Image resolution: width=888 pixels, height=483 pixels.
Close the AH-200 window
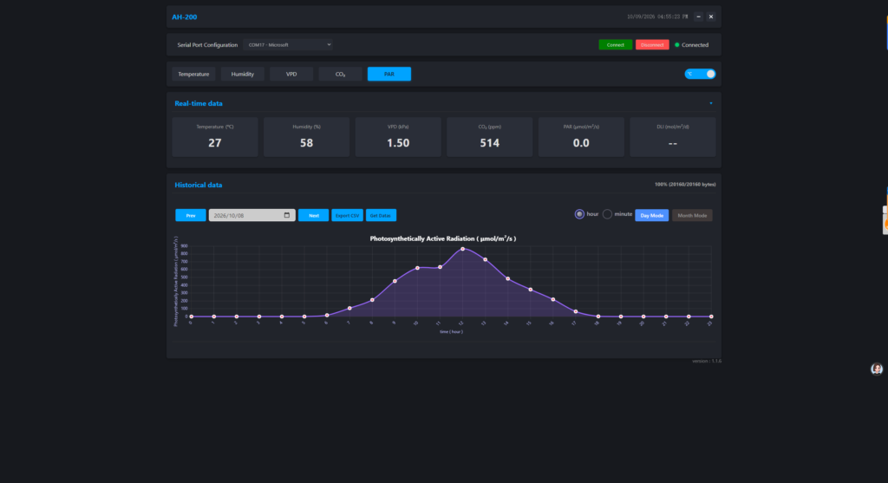pyautogui.click(x=711, y=17)
